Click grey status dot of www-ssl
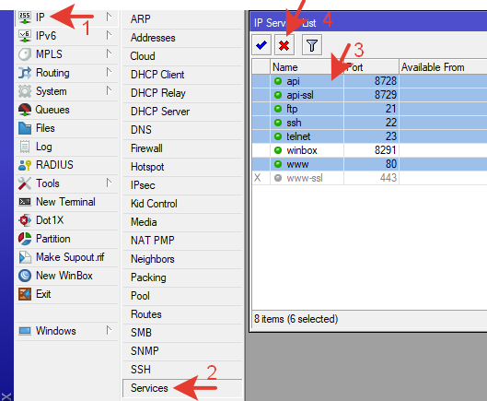Image resolution: width=487 pixels, height=401 pixels. [x=278, y=178]
